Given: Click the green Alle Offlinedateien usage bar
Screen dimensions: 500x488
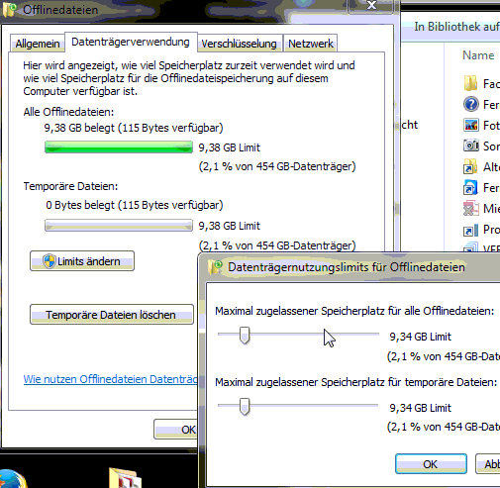Looking at the screenshot, I should tap(119, 147).
